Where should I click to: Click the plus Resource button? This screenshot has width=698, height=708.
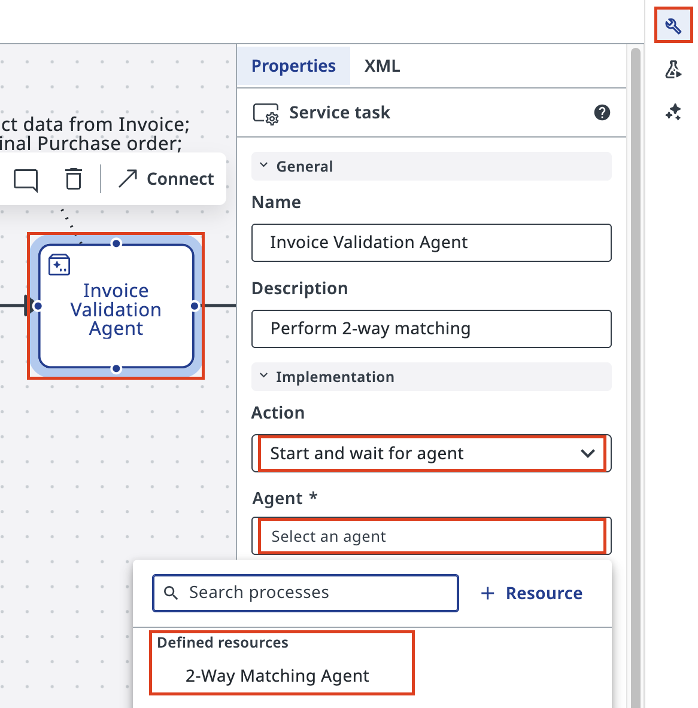[x=532, y=593]
